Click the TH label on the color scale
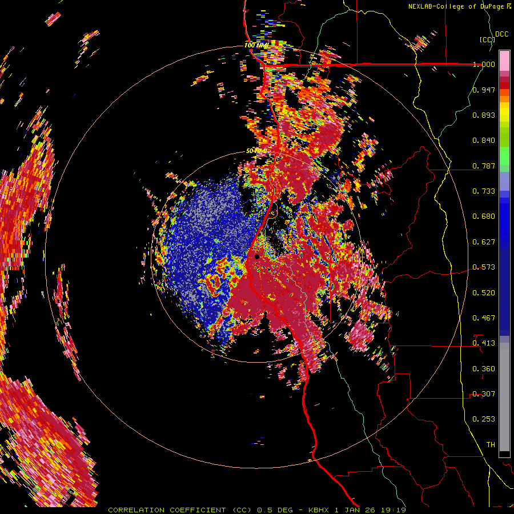 pyautogui.click(x=491, y=445)
